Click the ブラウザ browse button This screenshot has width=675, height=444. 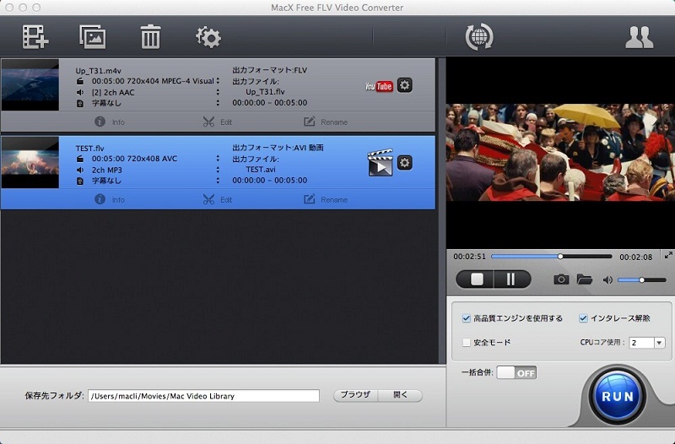coord(355,395)
